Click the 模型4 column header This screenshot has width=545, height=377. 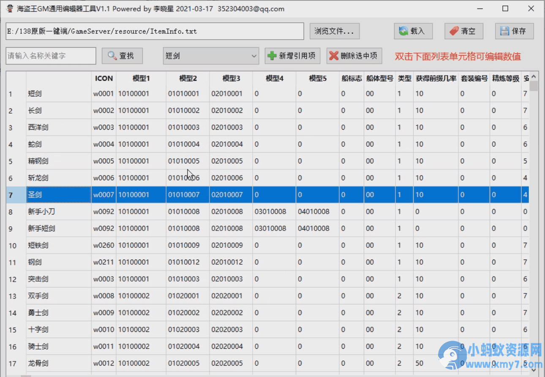(275, 79)
